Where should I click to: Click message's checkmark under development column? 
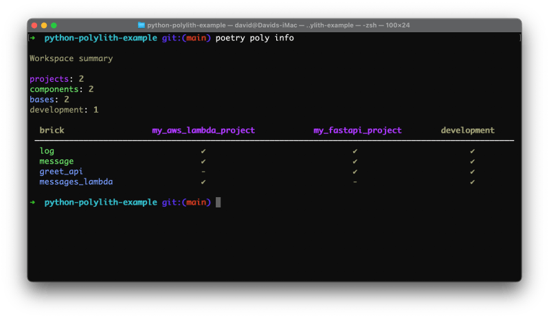[472, 161]
